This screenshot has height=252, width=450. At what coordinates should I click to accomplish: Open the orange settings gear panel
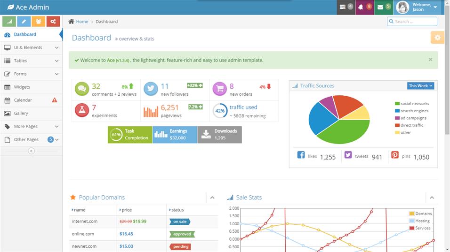click(x=437, y=38)
